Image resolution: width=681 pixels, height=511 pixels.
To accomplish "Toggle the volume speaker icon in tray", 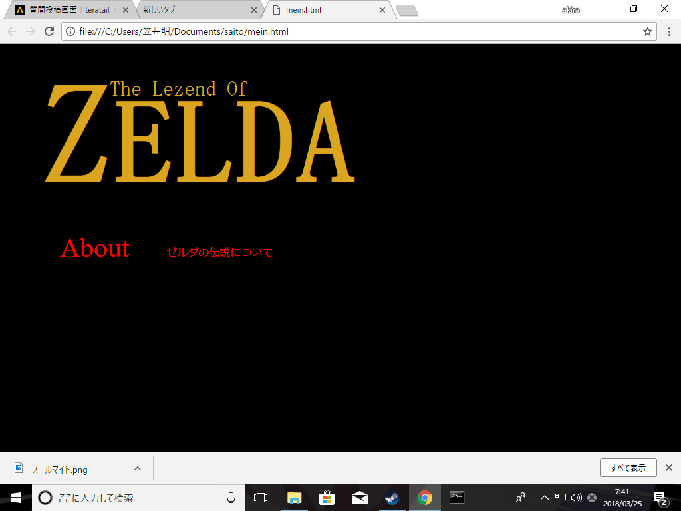I will click(x=576, y=498).
